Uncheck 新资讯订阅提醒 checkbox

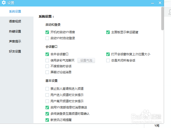pyautogui.click(x=47, y=120)
